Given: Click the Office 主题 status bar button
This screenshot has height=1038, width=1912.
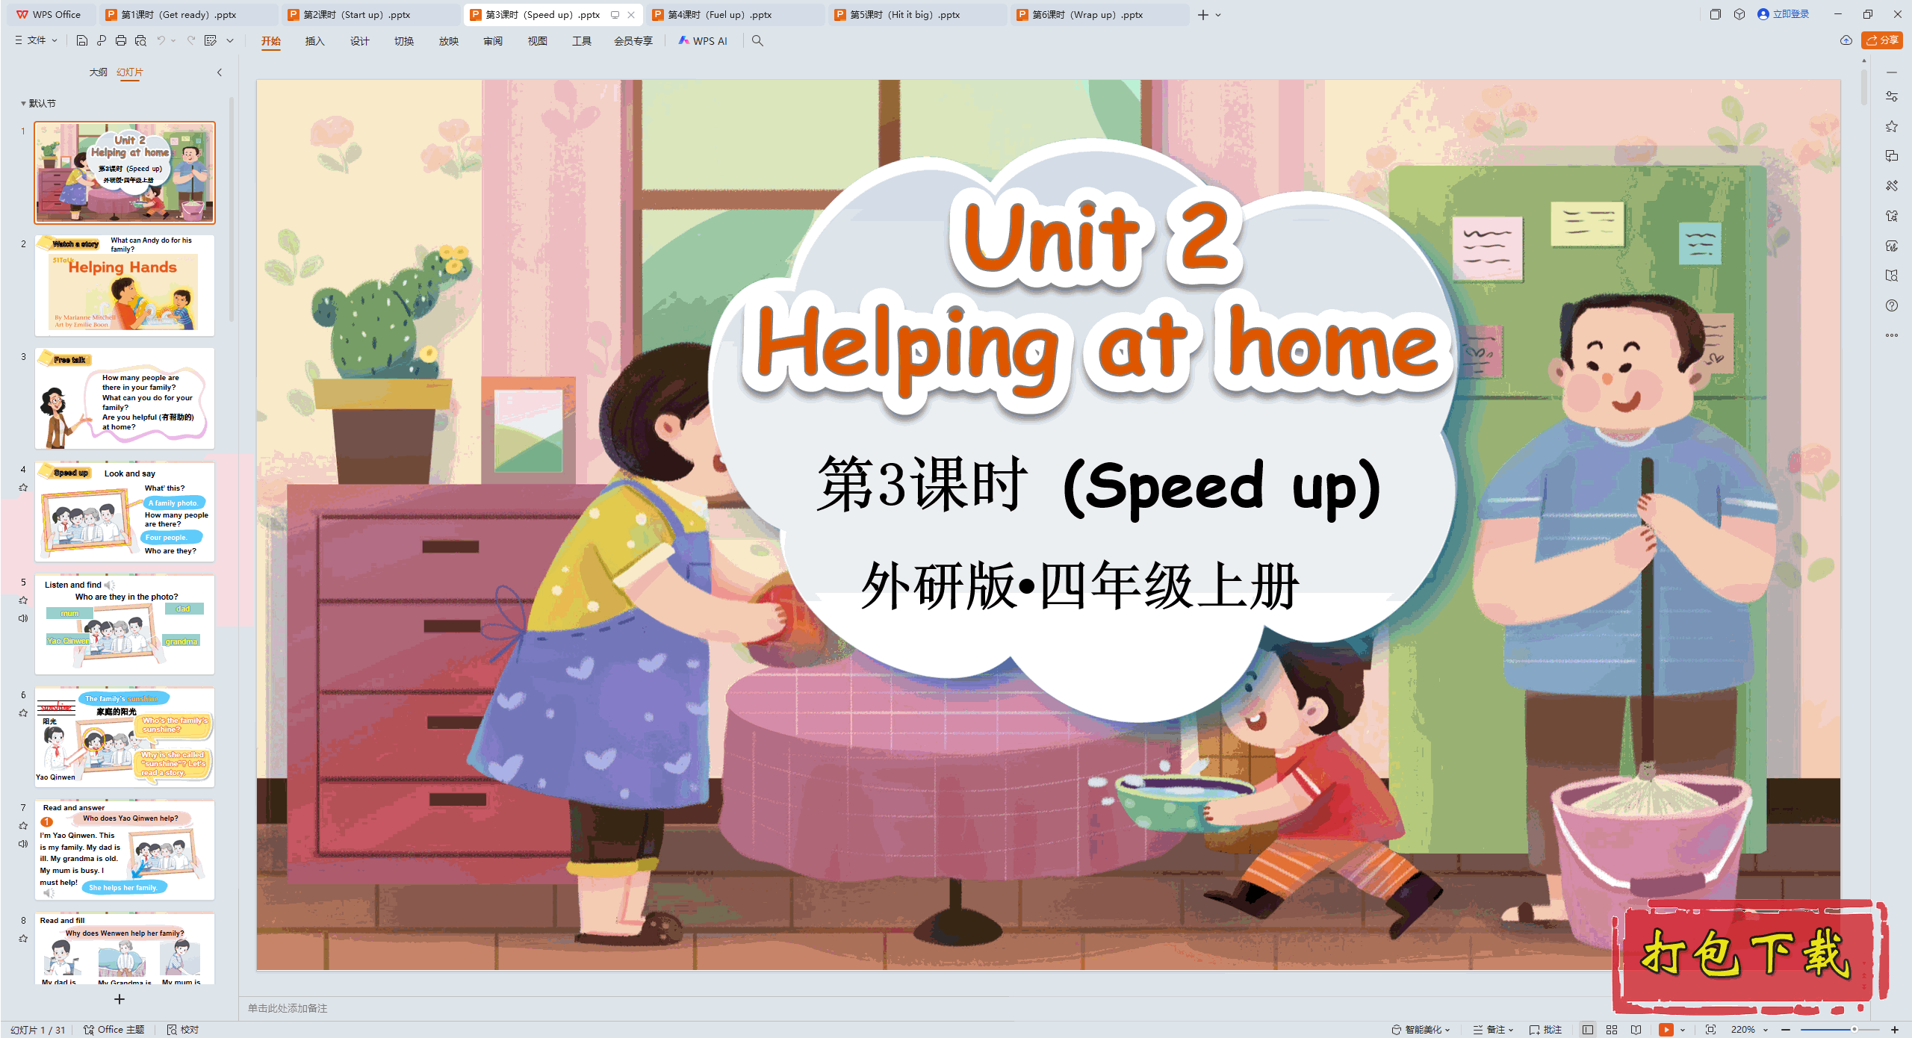Looking at the screenshot, I should [x=114, y=1029].
